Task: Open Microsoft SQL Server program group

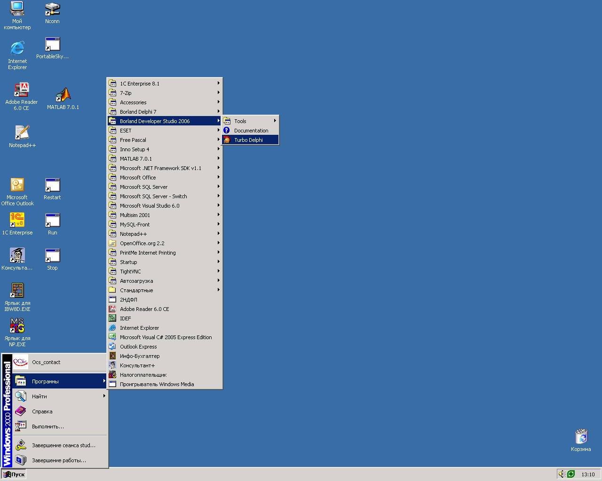Action: (165, 187)
